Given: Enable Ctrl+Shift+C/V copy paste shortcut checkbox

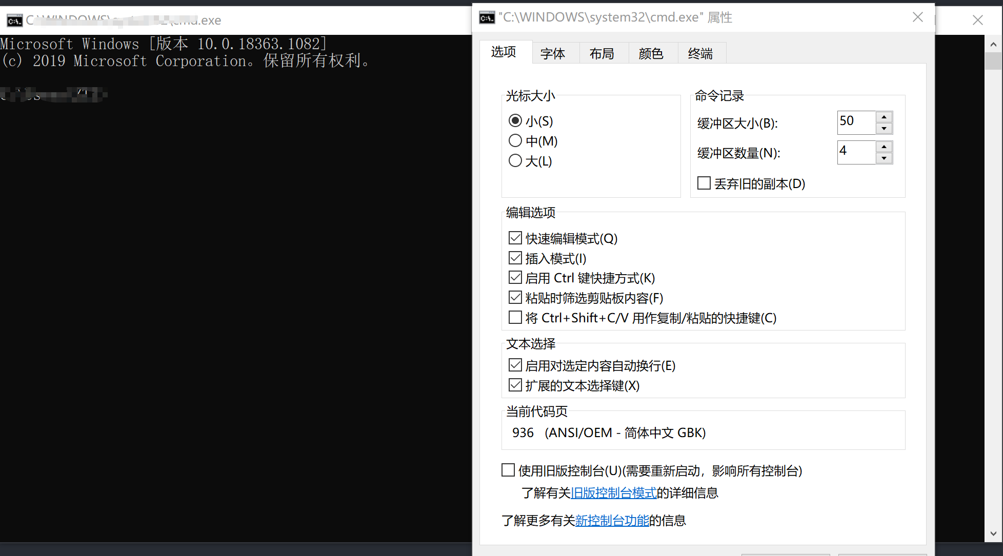Looking at the screenshot, I should click(515, 317).
